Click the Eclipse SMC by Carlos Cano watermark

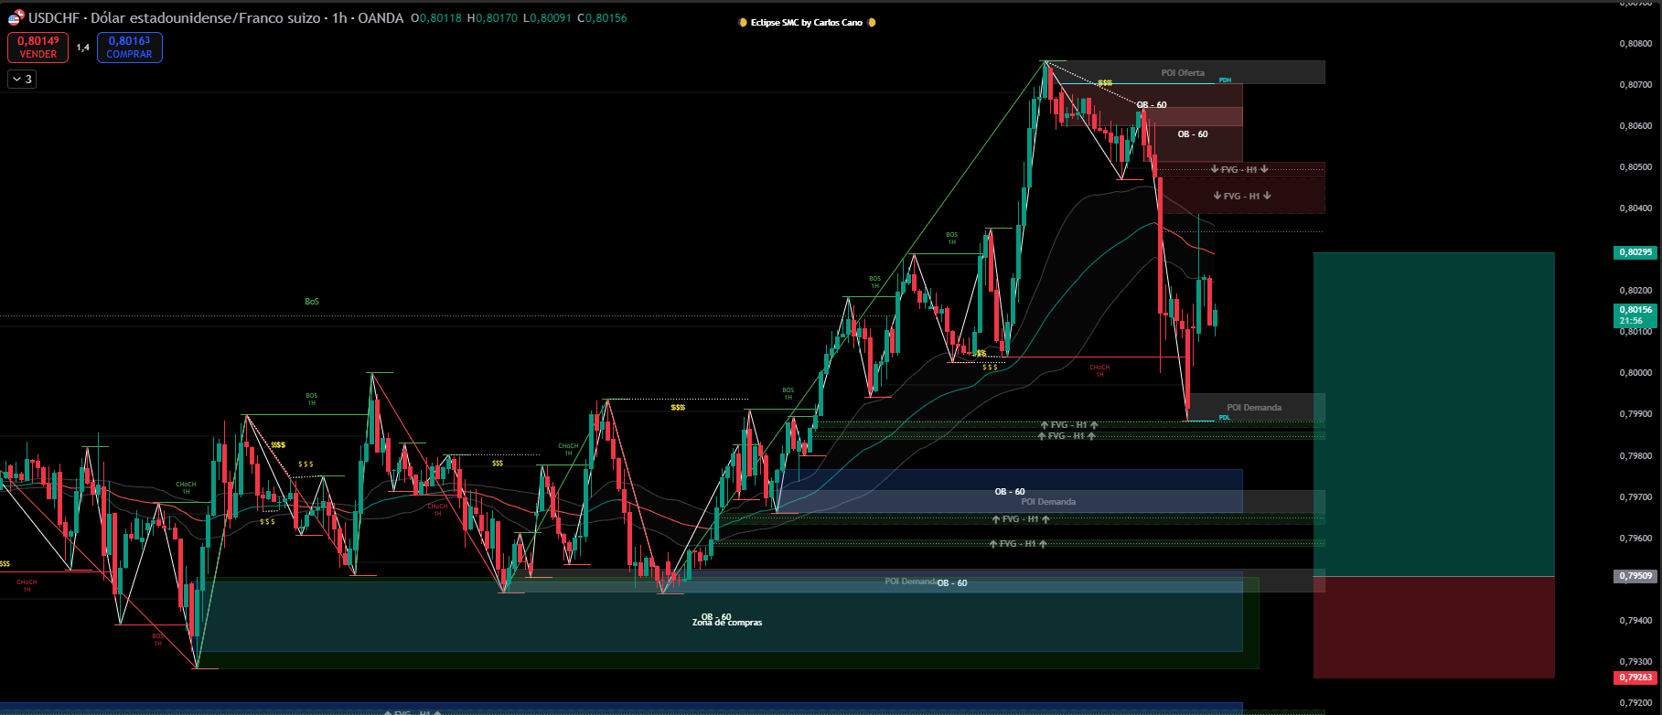click(x=806, y=23)
